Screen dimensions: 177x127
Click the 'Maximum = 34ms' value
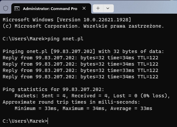84,108
